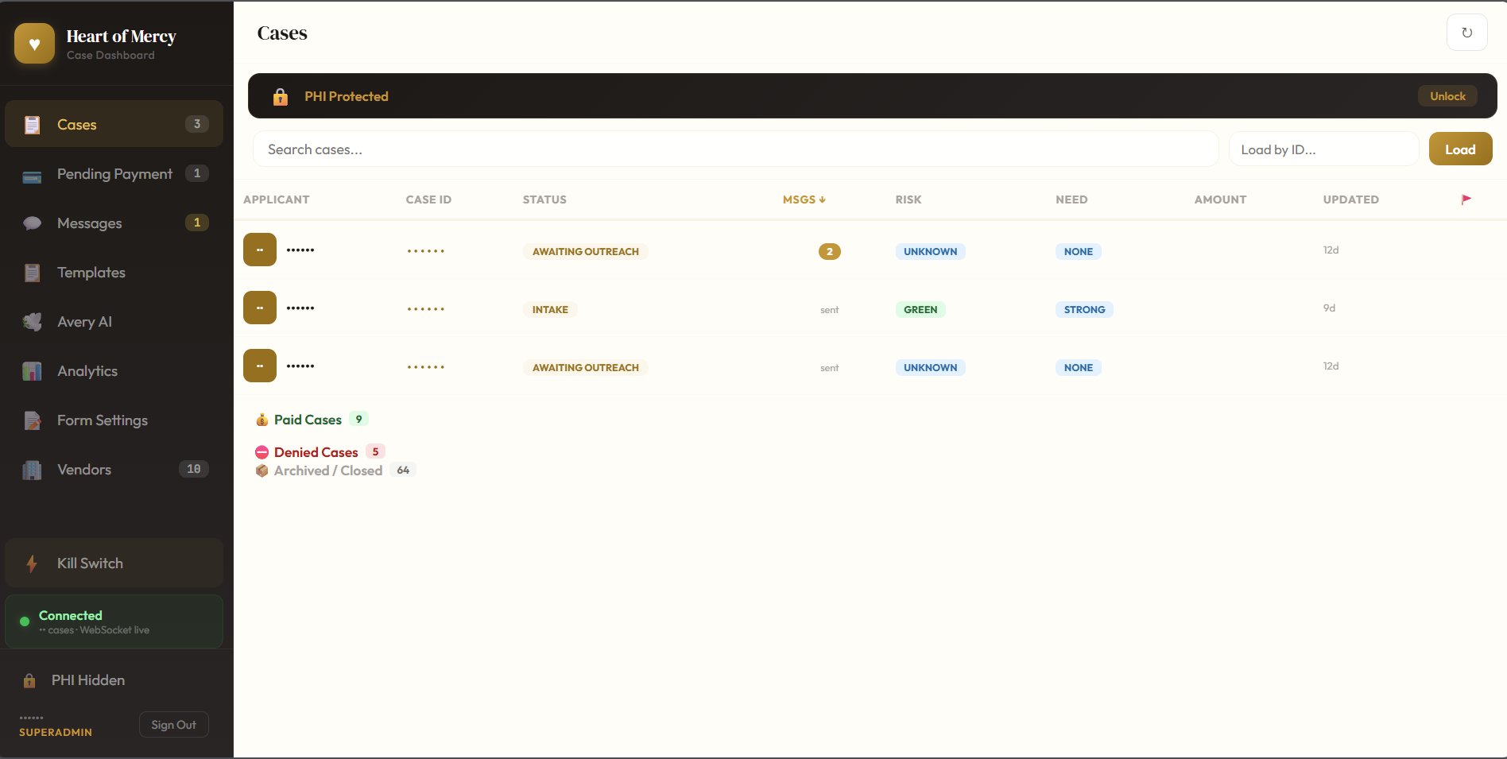Go to Messages in the sidebar
The image size is (1507, 759).
(x=114, y=223)
